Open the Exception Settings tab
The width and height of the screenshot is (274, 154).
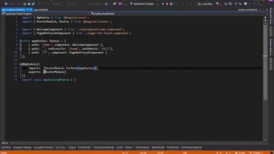pyautogui.click(x=22, y=147)
